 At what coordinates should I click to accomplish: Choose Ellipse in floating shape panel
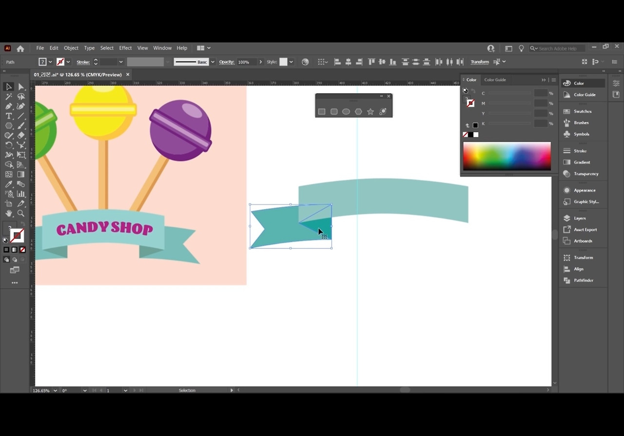point(346,112)
